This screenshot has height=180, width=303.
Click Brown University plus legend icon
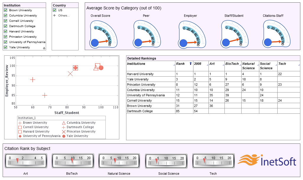click(x=20, y=123)
